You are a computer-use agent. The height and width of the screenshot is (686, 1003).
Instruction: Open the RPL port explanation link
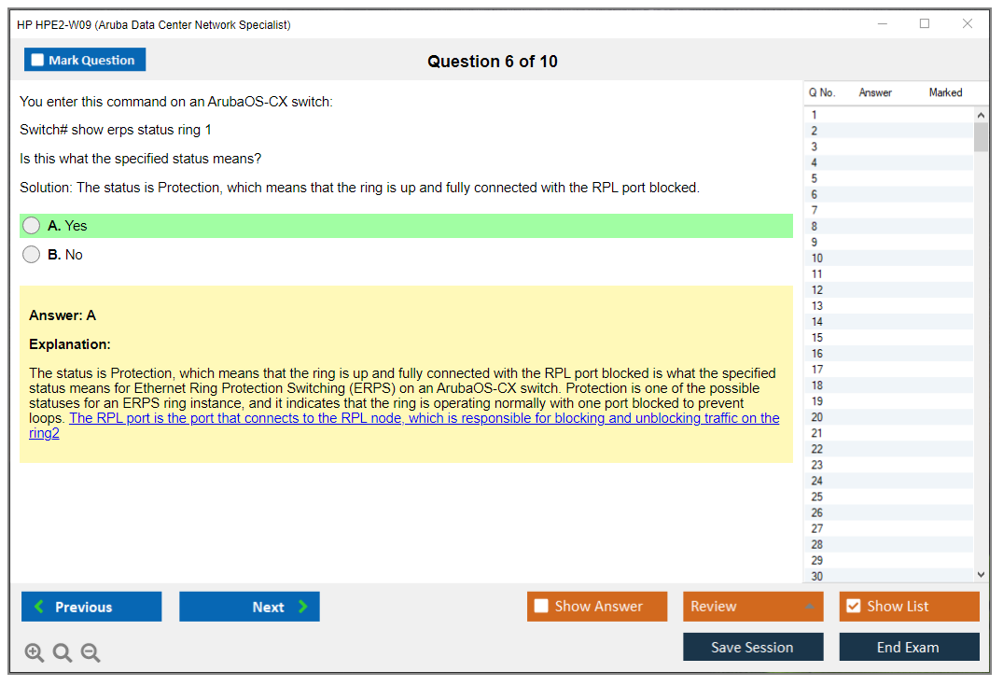click(424, 418)
